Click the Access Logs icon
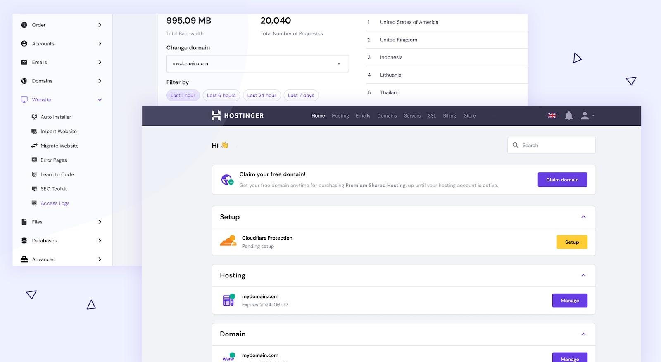This screenshot has height=362, width=661. (34, 203)
